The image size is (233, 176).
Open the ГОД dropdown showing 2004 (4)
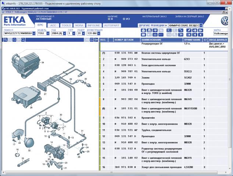(64, 33)
